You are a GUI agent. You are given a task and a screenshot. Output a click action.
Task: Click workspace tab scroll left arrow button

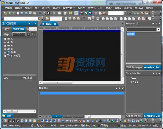click(x=31, y=29)
